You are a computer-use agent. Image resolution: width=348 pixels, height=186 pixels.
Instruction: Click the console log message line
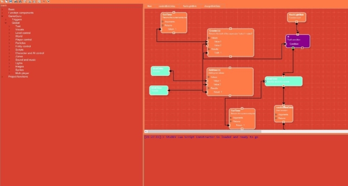click(x=201, y=137)
